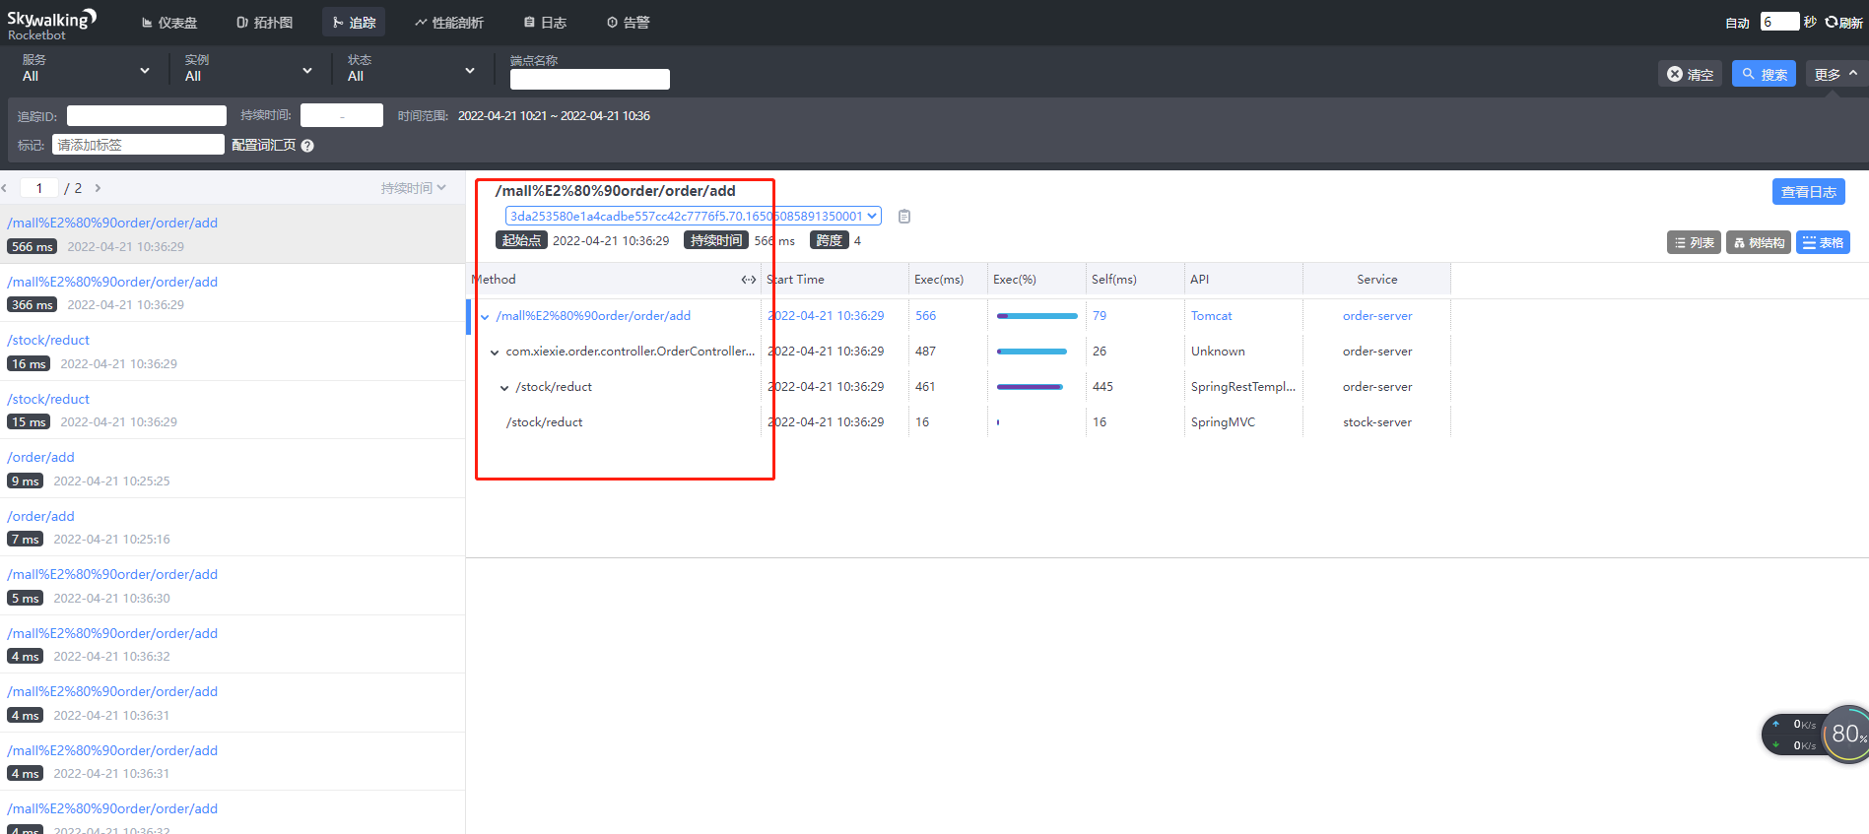Switch to 树结构 tree view
This screenshot has width=1869, height=834.
click(1759, 242)
